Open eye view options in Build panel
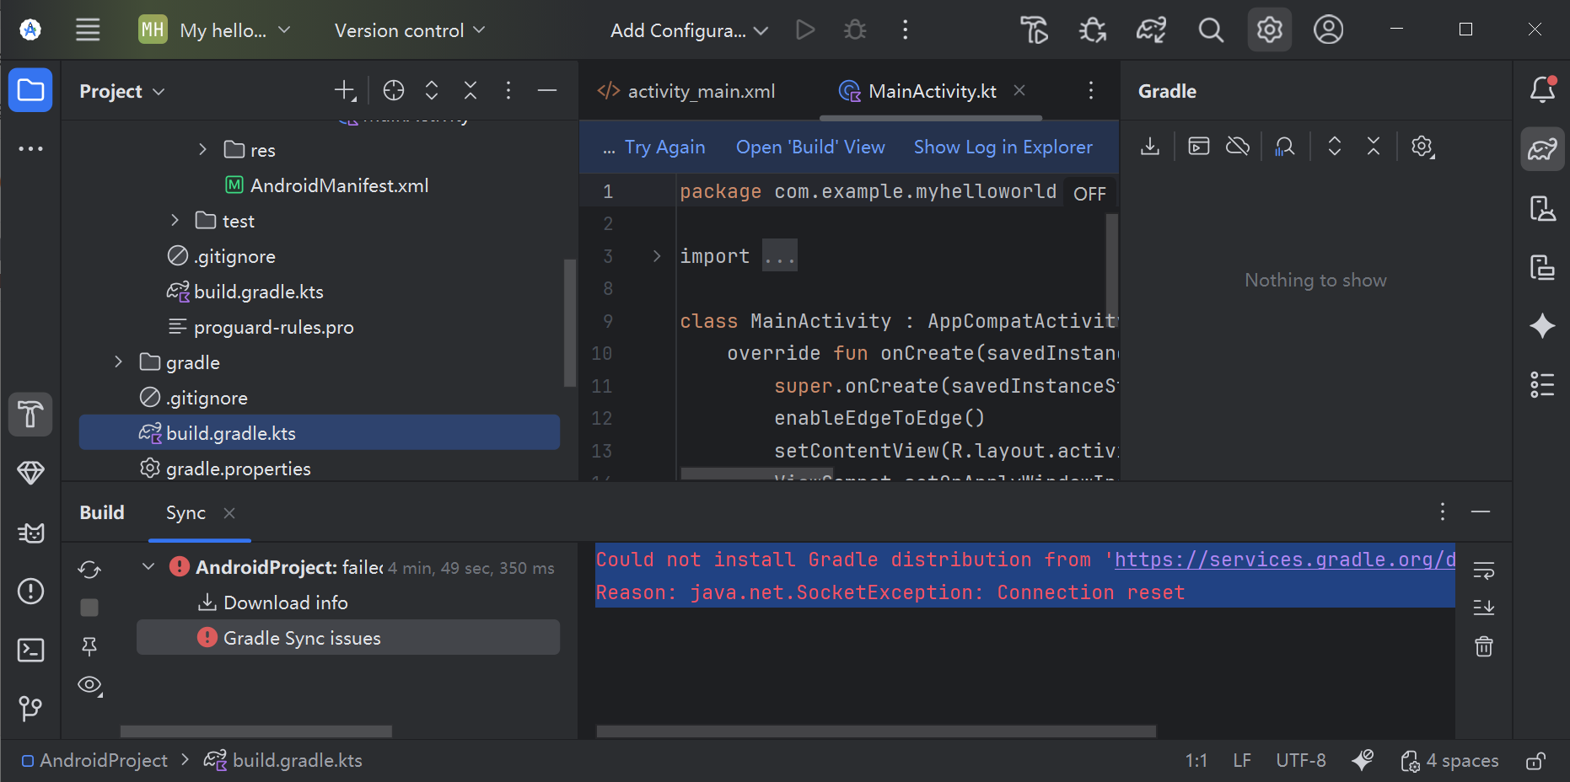The width and height of the screenshot is (1570, 782). 89,685
